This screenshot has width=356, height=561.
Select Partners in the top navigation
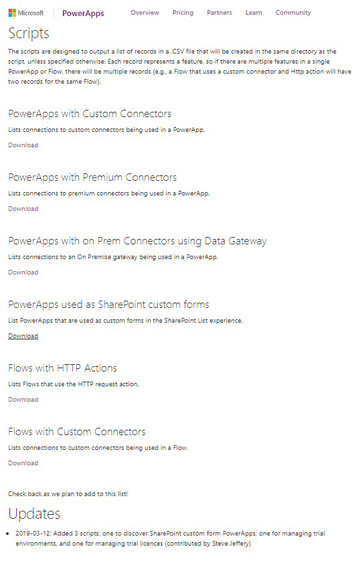pyautogui.click(x=219, y=13)
